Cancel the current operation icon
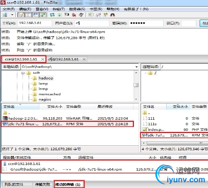 click(x=67, y=15)
